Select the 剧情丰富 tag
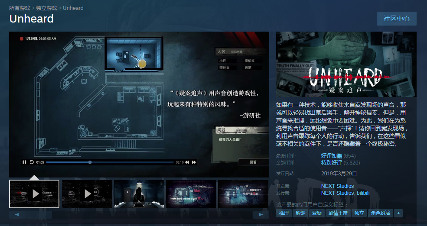This screenshot has width=427, height=226. 338,213
